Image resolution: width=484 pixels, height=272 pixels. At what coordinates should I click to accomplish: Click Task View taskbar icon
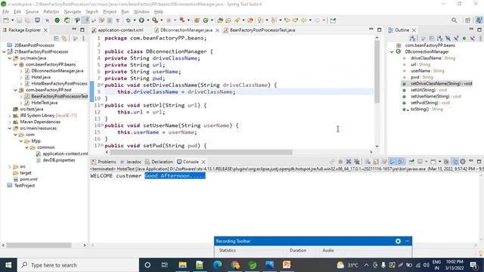click(165, 265)
